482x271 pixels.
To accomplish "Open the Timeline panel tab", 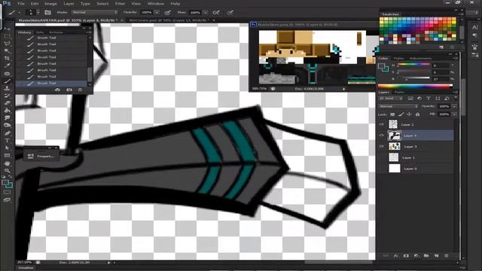I will coord(26,268).
